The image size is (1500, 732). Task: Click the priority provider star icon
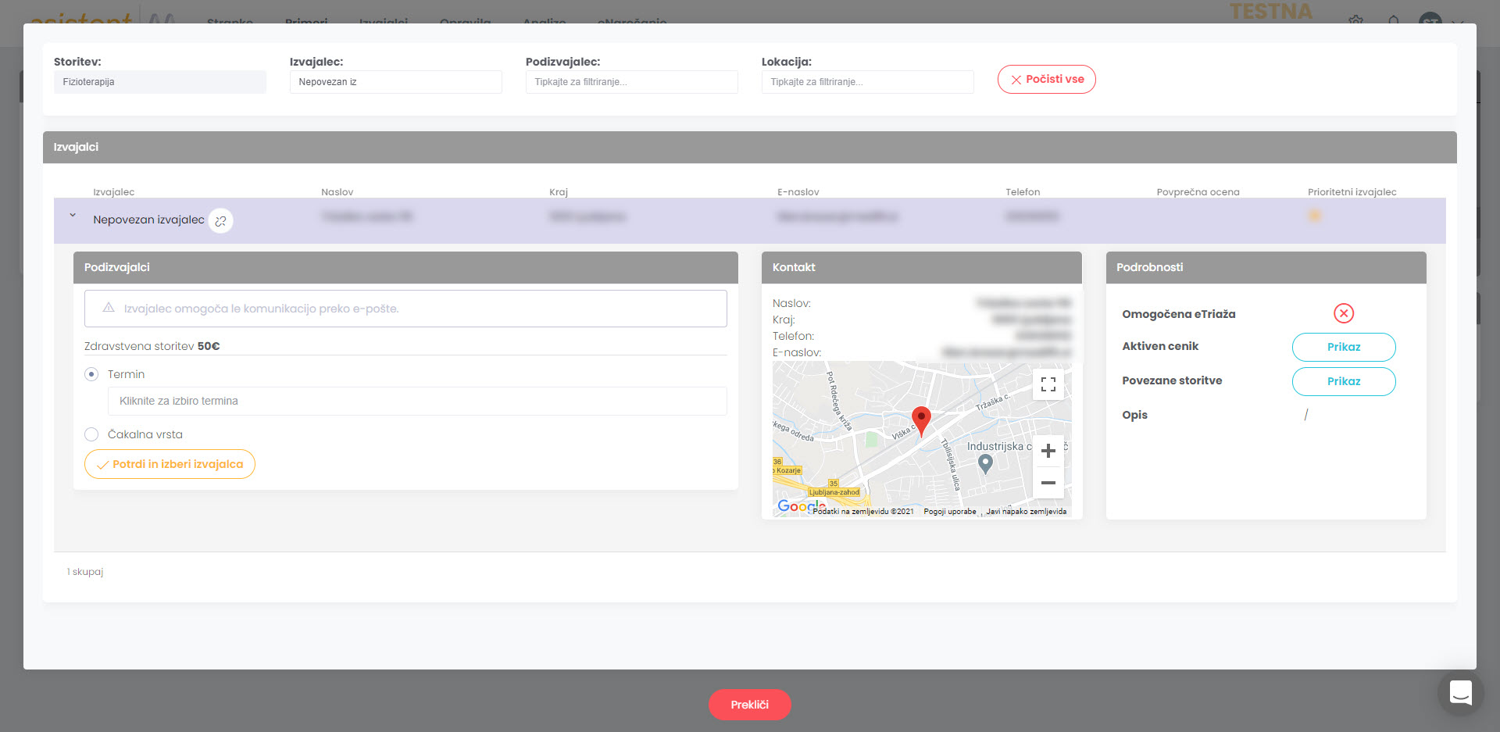(x=1315, y=216)
